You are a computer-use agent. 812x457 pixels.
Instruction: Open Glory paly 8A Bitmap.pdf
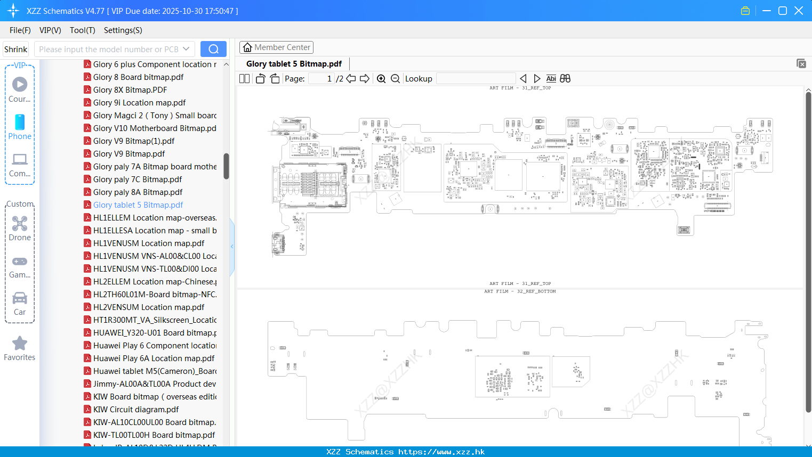[138, 192]
